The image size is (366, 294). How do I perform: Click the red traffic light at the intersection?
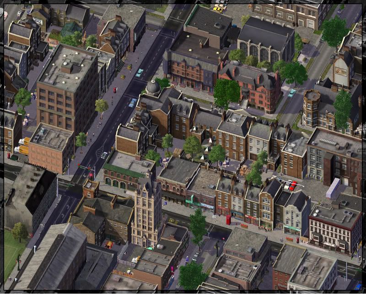(x=91, y=175)
